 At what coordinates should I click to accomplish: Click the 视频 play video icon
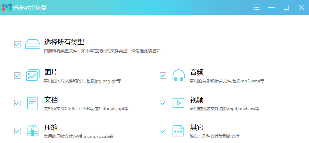pyautogui.click(x=178, y=103)
